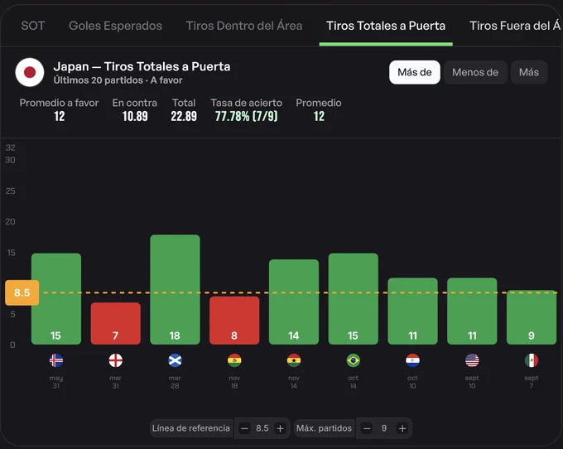
Task: Click the Bolivia flag, nov 18
Action: [234, 360]
